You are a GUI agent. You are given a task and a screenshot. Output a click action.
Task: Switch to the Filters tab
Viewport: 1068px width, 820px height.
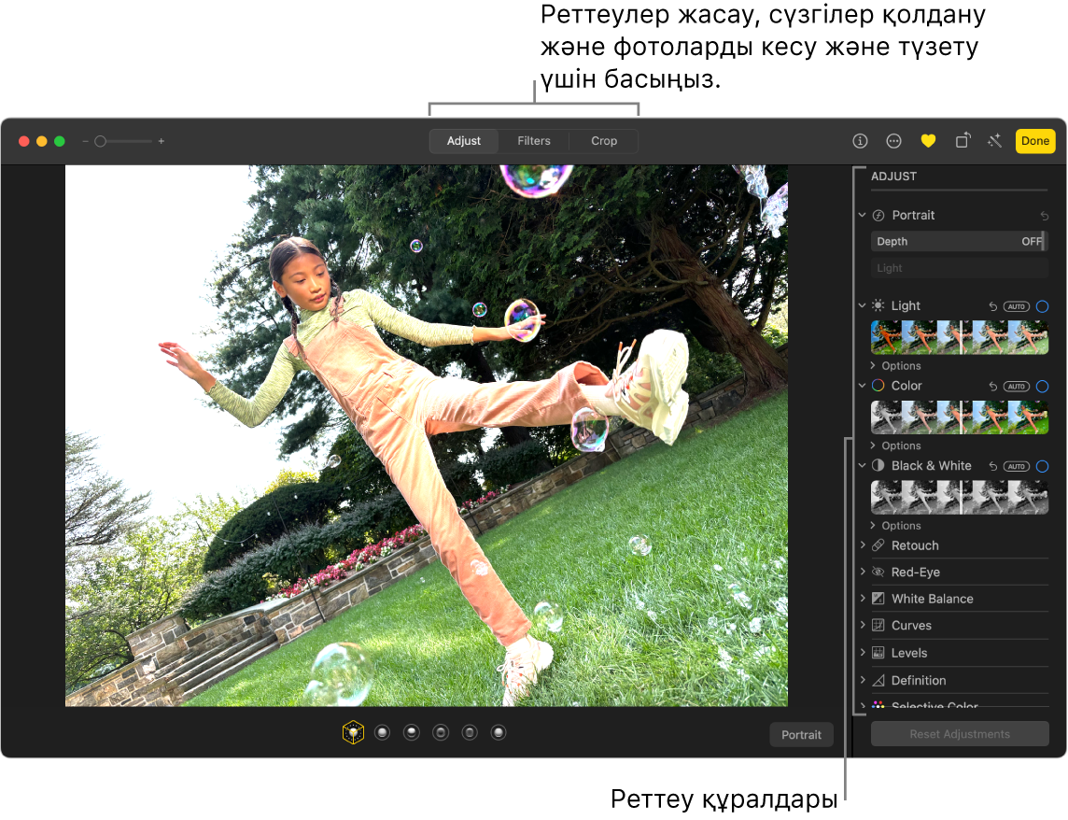coord(533,140)
